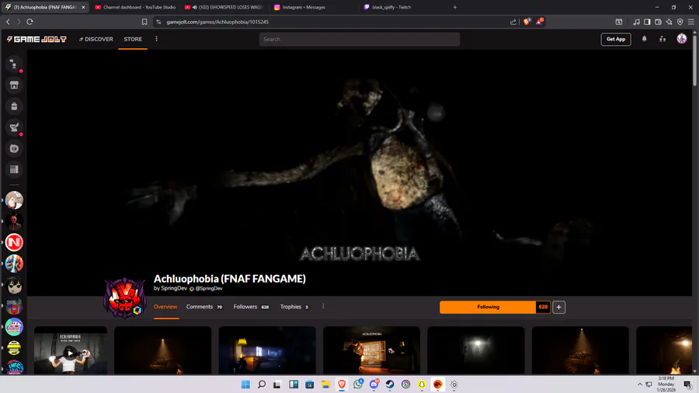
Task: Click the 628 follower count badge
Action: pyautogui.click(x=543, y=307)
